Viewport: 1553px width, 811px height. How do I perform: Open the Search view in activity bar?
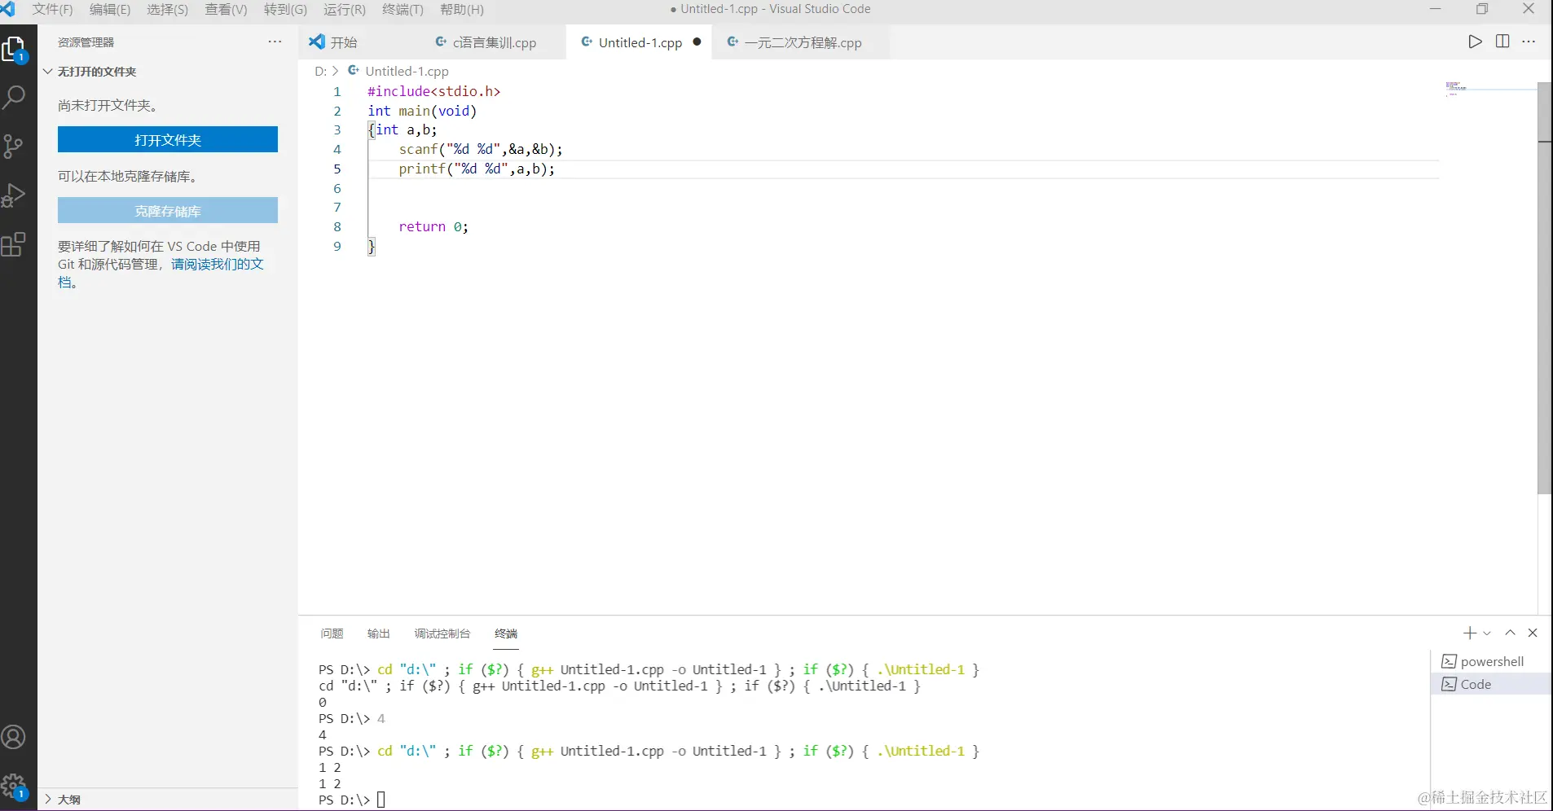(15, 98)
